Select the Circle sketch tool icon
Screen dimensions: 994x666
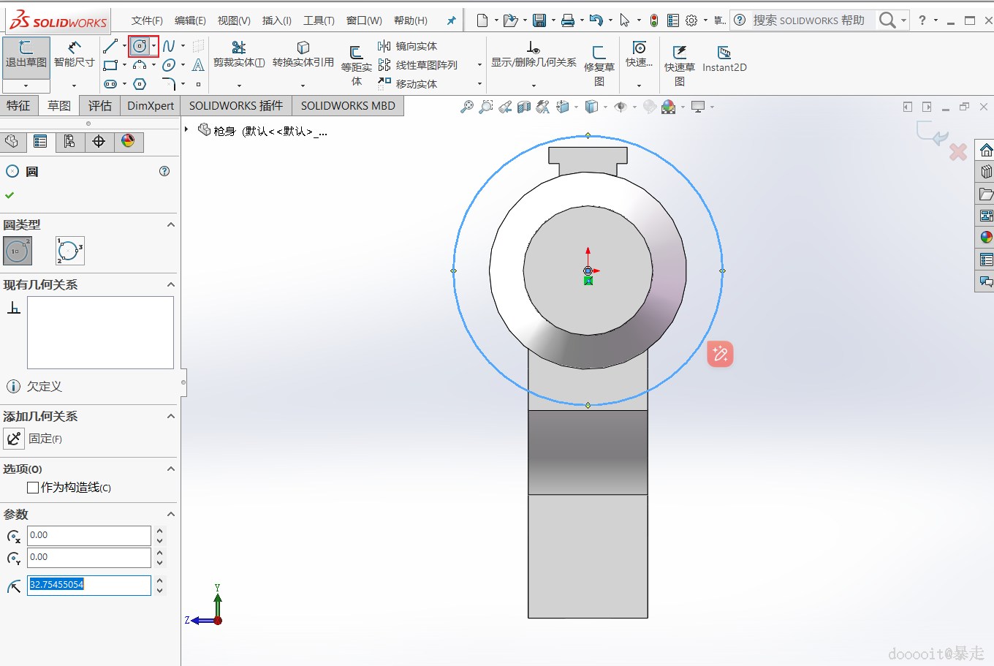140,46
